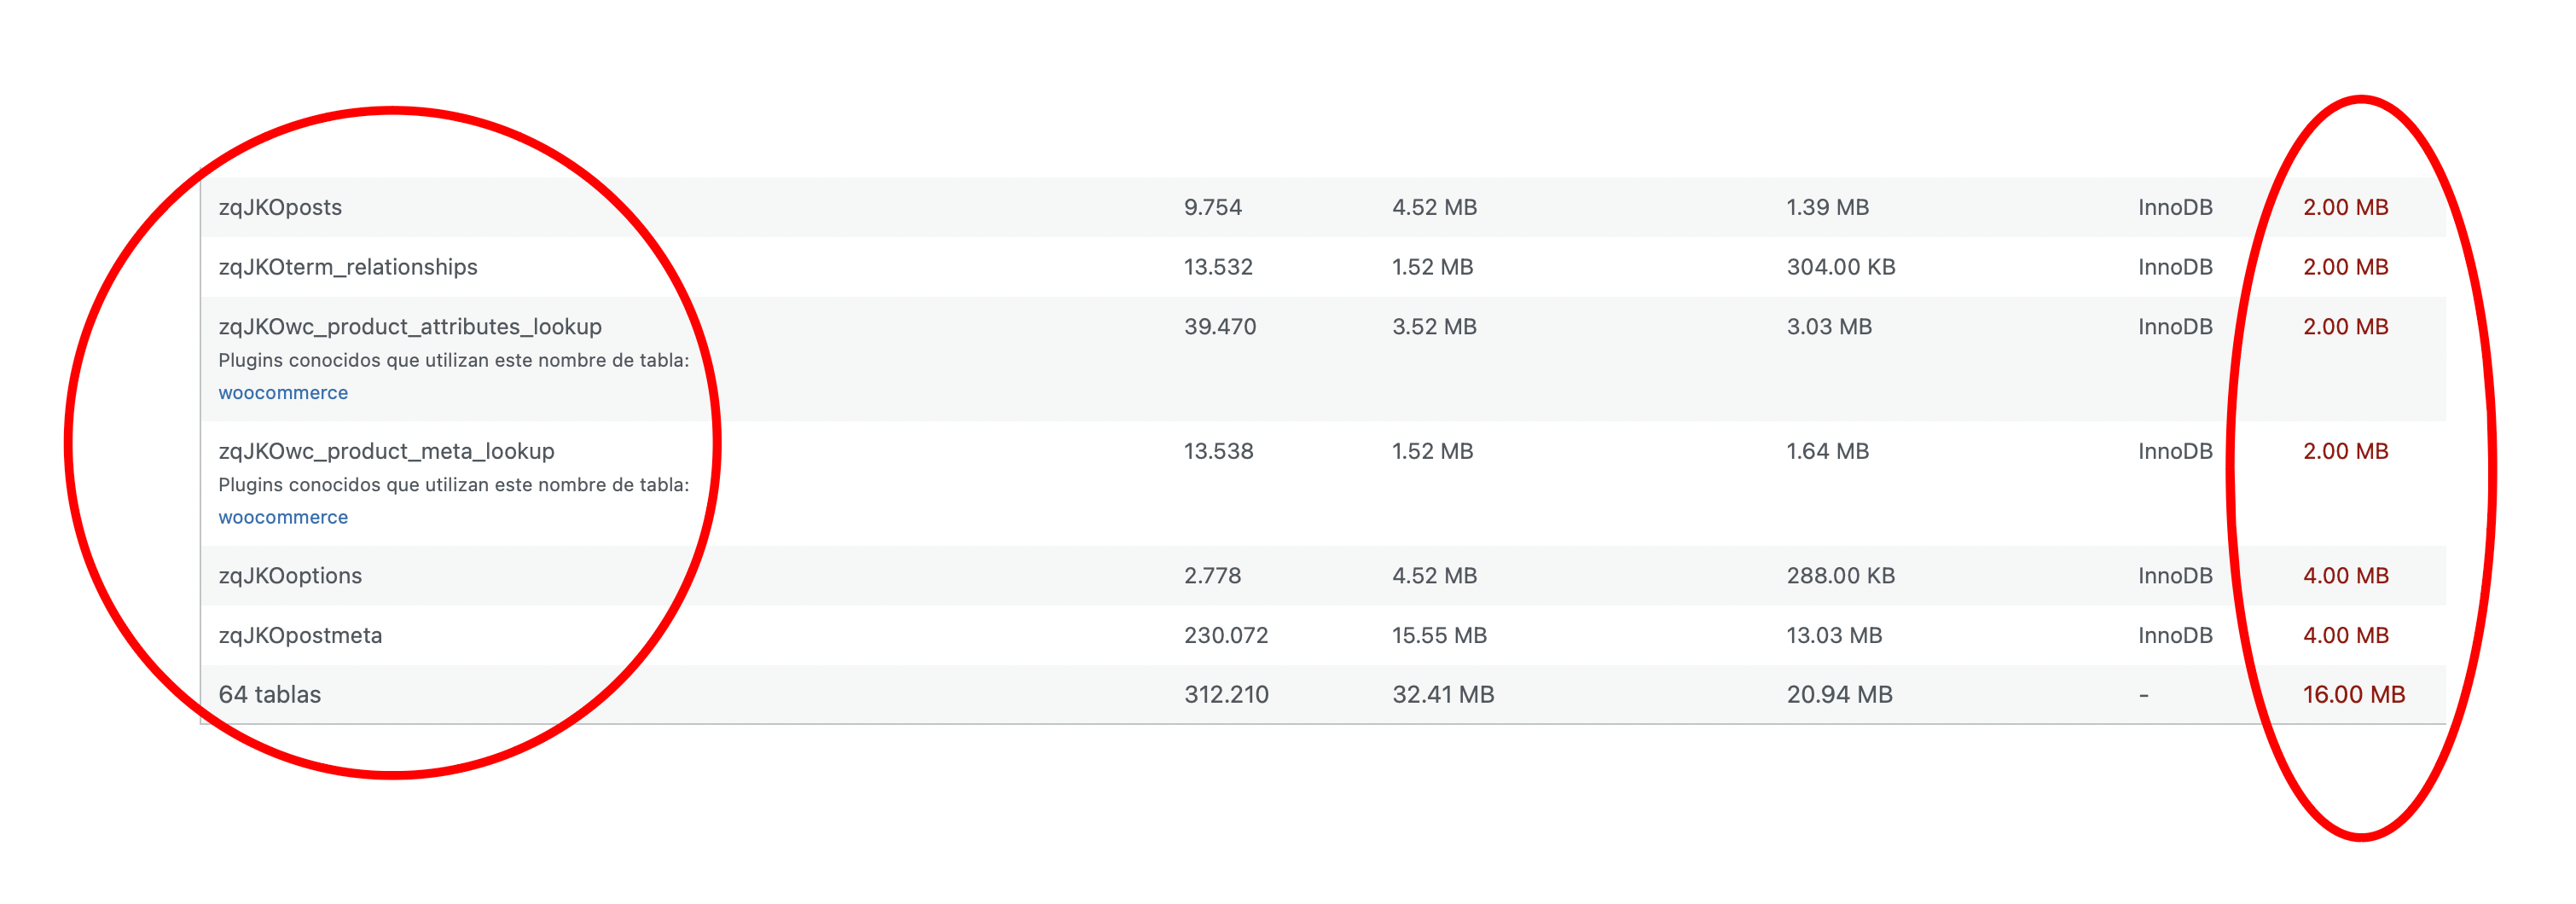Click the 64 tablas summary label

(x=270, y=695)
